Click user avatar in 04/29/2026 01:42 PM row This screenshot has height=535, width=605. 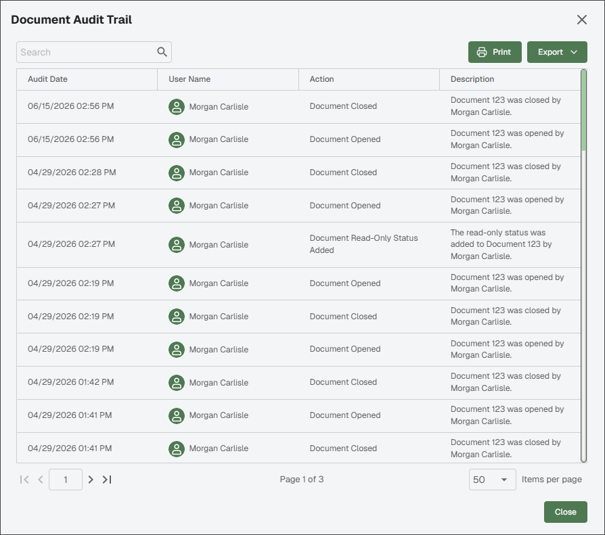click(177, 383)
